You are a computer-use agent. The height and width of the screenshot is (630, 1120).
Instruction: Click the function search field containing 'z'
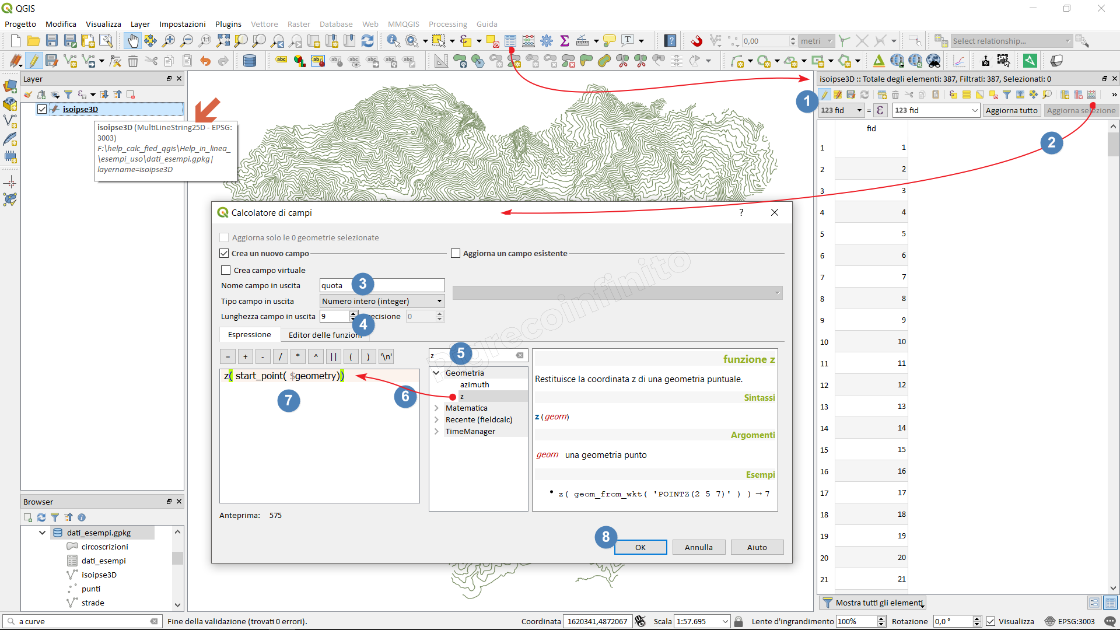pyautogui.click(x=478, y=355)
